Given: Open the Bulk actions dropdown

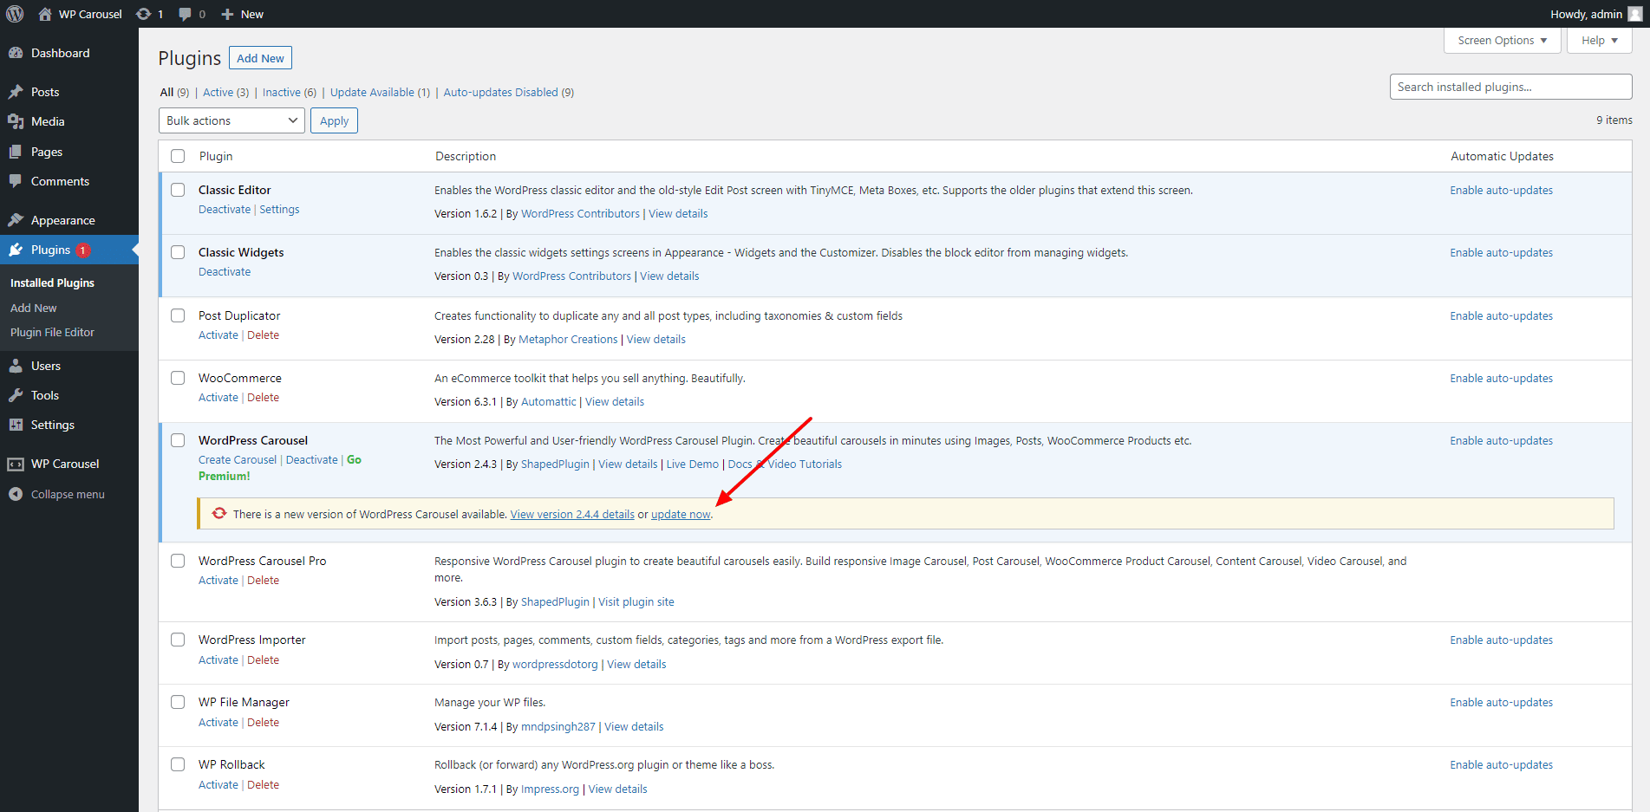Looking at the screenshot, I should click(232, 120).
